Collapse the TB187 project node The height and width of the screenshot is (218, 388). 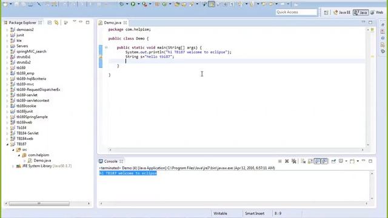7,144
